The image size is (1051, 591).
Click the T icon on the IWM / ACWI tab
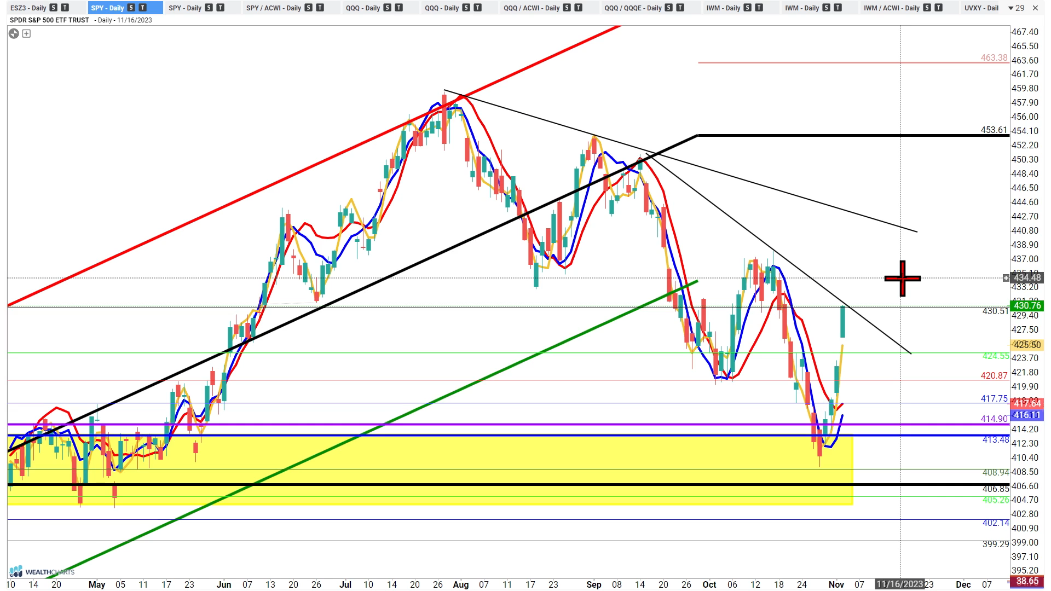938,8
